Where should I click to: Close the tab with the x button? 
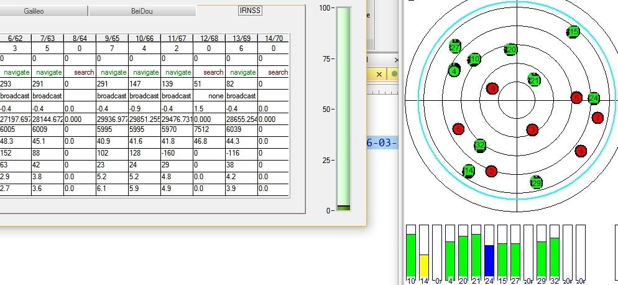click(x=379, y=74)
